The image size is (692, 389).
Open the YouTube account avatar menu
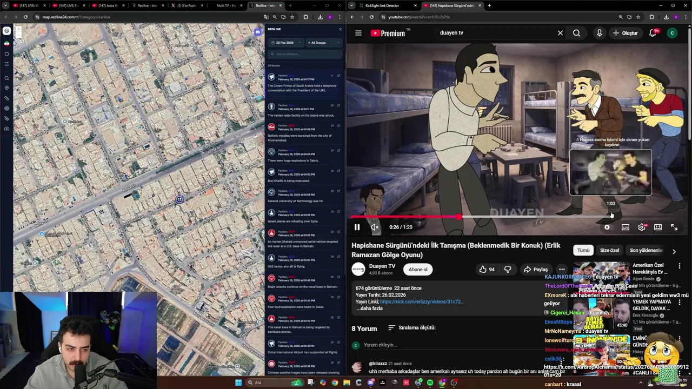tap(672, 33)
